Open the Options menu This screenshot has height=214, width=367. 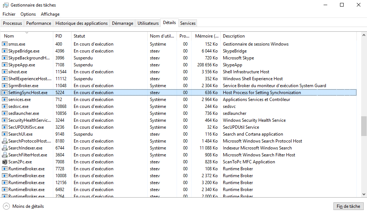tap(28, 14)
